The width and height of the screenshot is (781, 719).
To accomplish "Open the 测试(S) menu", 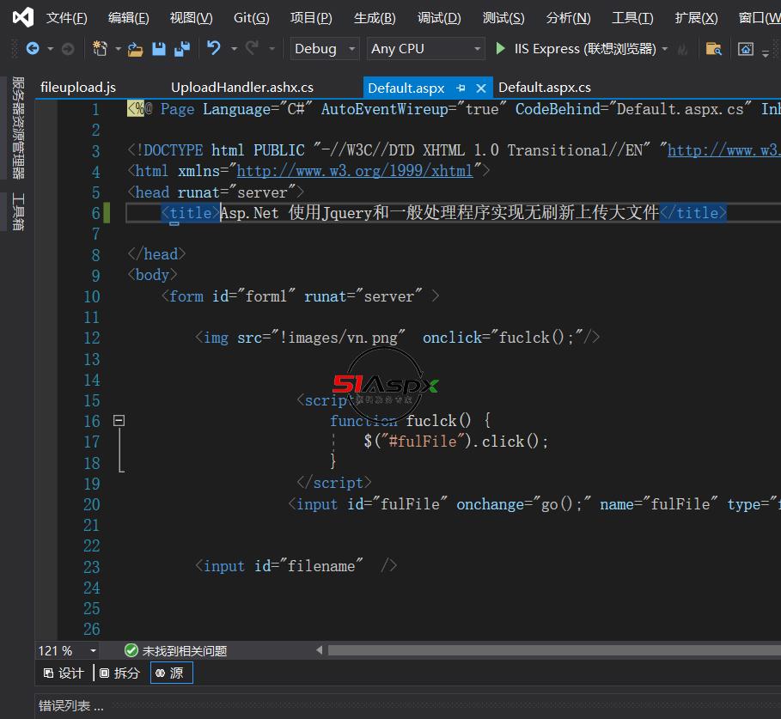I will pos(503,18).
